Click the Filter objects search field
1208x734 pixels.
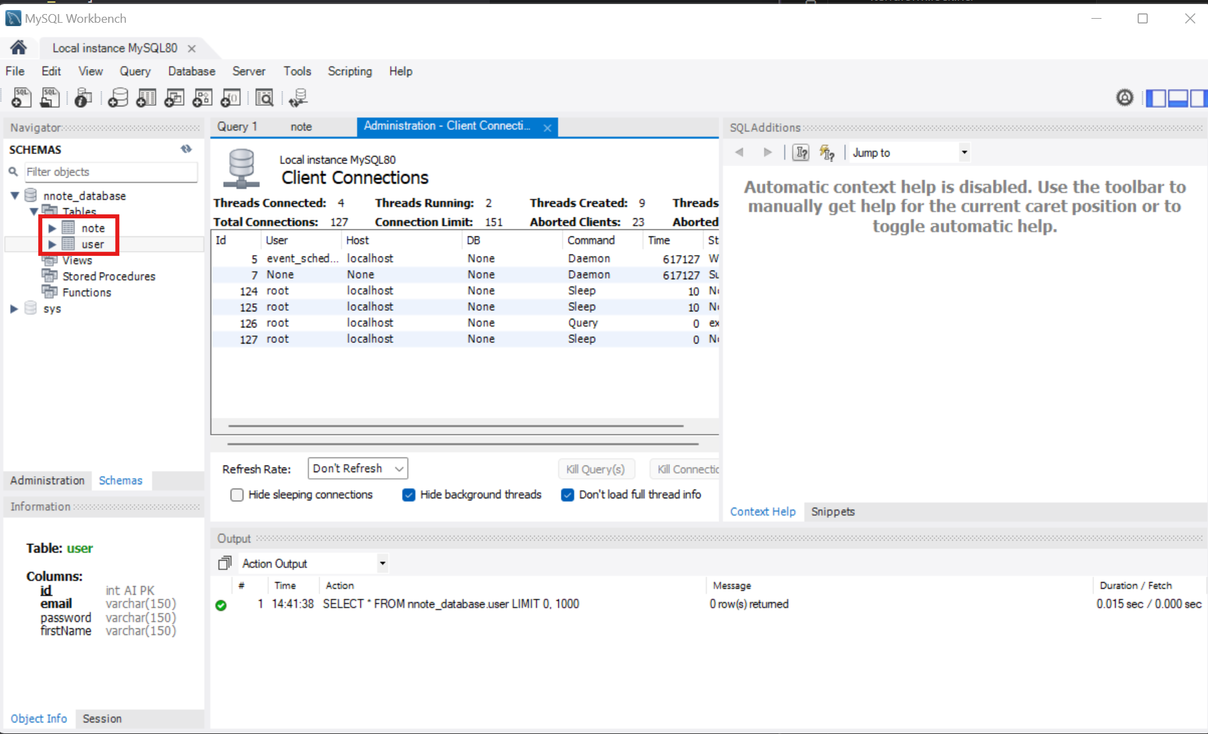[111, 172]
